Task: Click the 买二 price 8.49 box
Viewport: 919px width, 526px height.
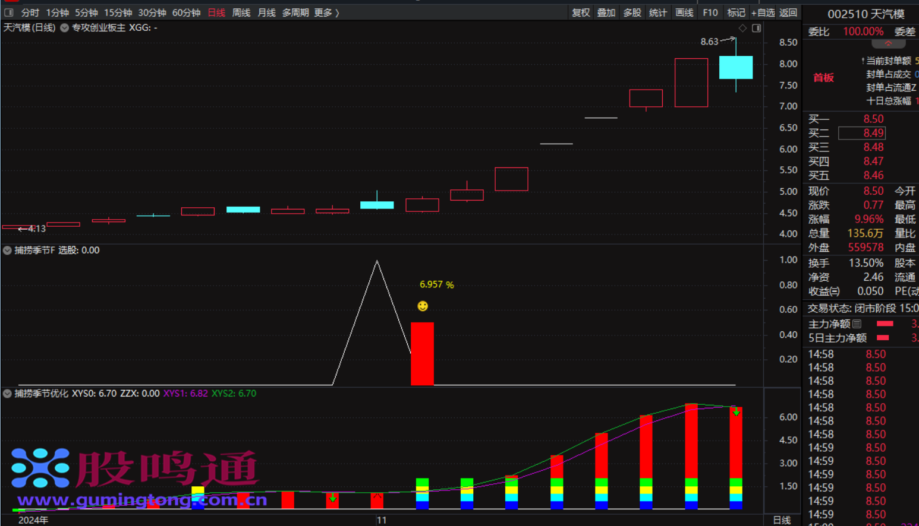Action: tap(861, 133)
